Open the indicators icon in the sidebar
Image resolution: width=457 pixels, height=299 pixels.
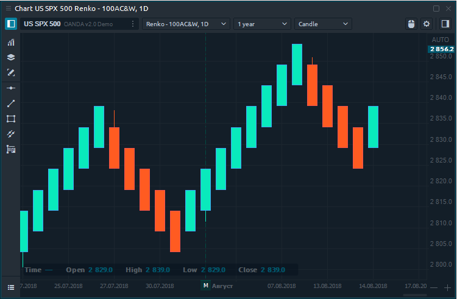10,43
